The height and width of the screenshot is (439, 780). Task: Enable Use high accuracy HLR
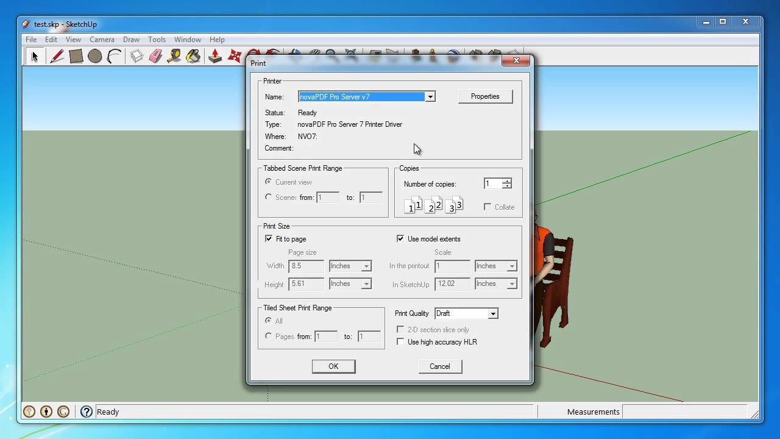point(400,341)
